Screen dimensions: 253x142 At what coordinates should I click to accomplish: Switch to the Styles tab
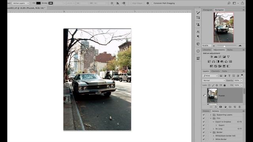[230, 50]
